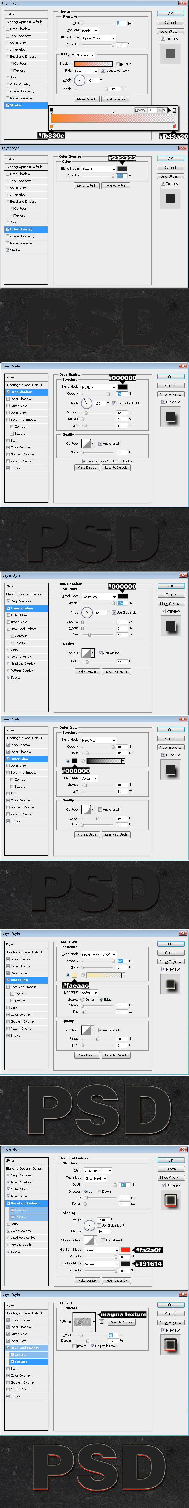Click the new preset icon beside the Texture pattern
This screenshot has height=1508, width=189.
pos(102,1322)
